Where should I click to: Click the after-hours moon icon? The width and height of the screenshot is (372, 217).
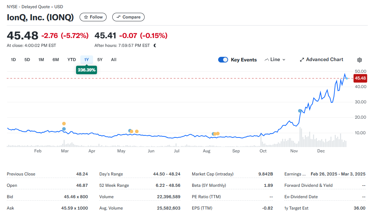tap(155, 45)
